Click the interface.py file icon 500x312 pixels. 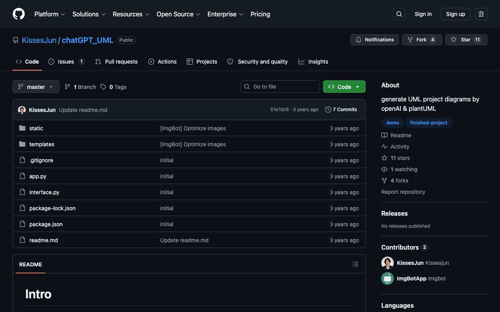click(x=22, y=192)
